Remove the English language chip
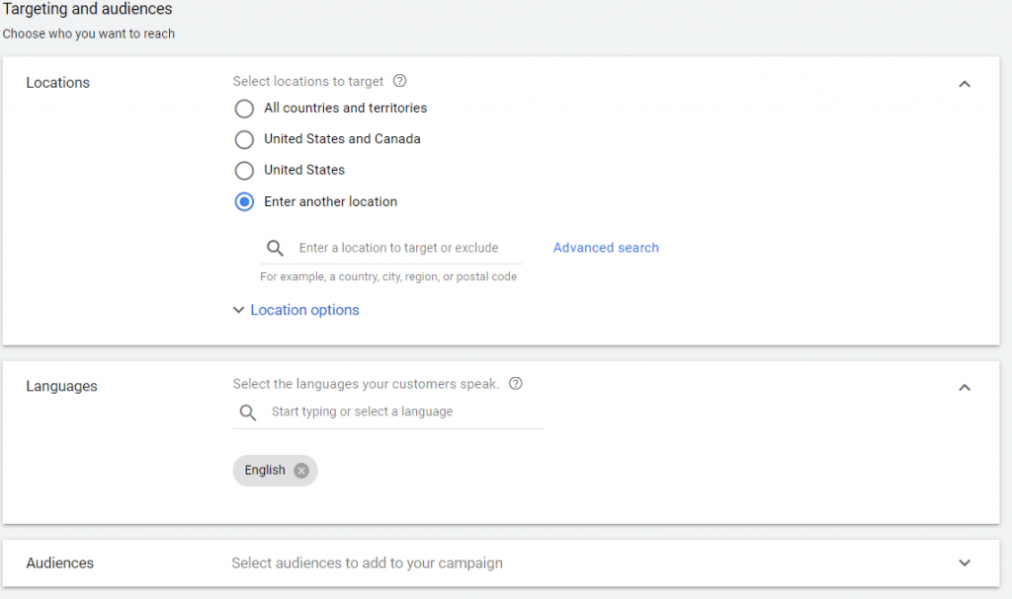The height and width of the screenshot is (599, 1012). [x=301, y=471]
